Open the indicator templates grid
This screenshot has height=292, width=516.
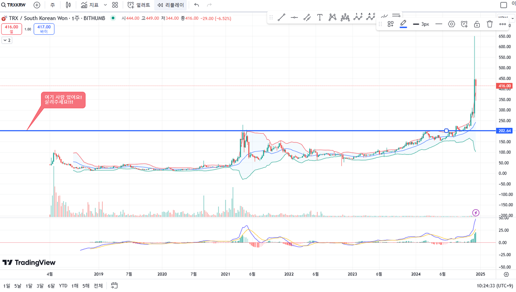pos(115,5)
